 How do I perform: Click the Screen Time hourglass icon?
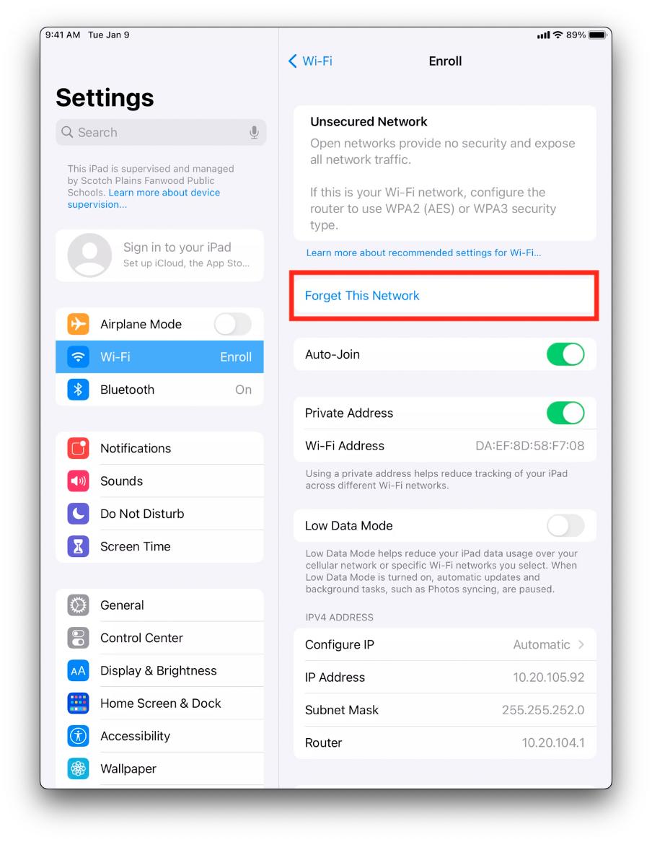79,546
